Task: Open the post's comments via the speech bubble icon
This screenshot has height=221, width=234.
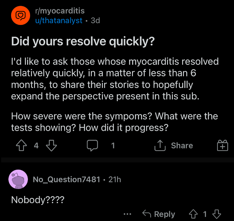Action: (x=92, y=146)
